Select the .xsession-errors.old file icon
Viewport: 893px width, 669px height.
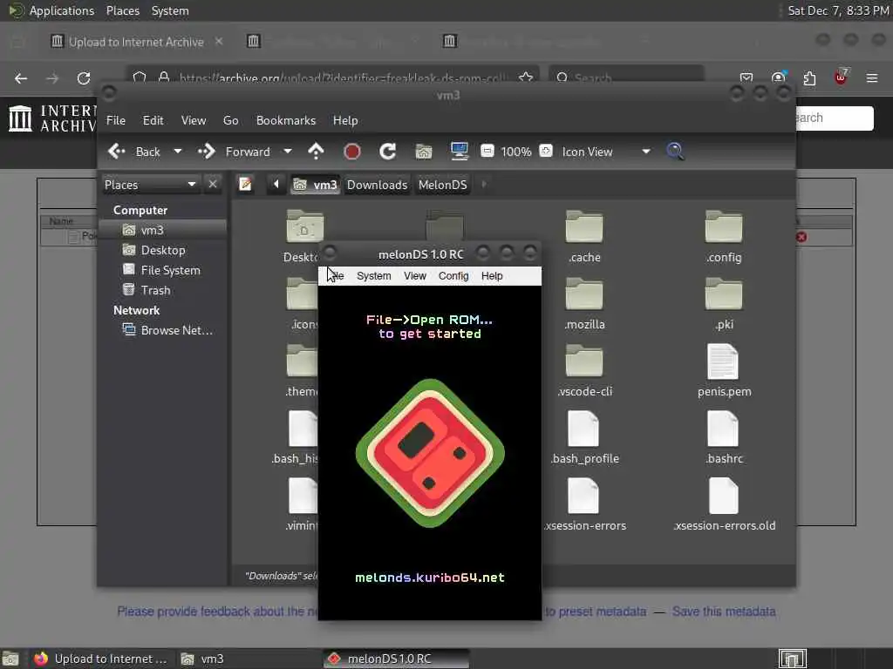coord(723,496)
